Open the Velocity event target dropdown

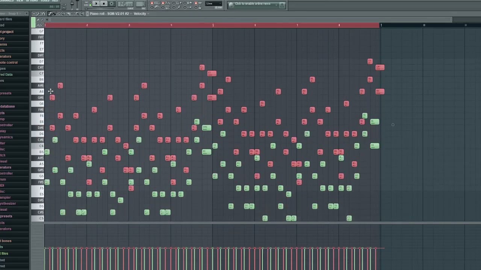[148, 13]
